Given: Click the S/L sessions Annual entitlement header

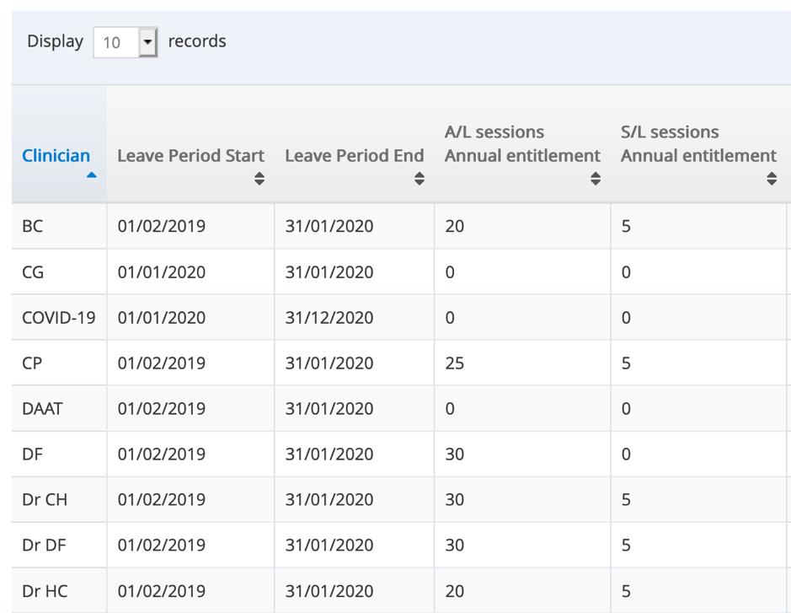Looking at the screenshot, I should pos(698,144).
